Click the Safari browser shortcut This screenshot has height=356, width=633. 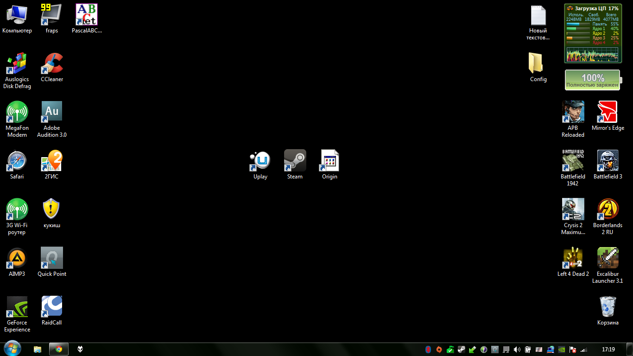click(17, 165)
